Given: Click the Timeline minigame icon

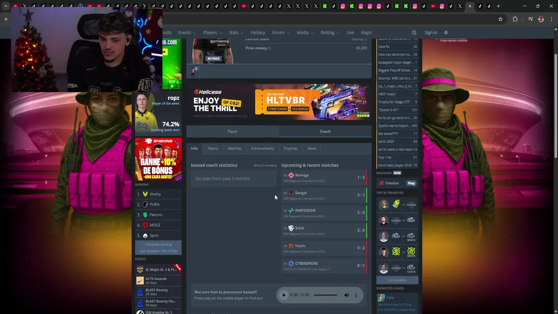Looking at the screenshot, I should (381, 183).
